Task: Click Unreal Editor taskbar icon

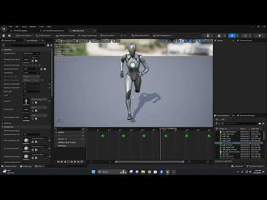Action: [x=167, y=172]
